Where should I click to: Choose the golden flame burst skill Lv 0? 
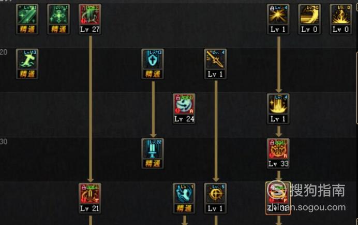[x=340, y=19]
